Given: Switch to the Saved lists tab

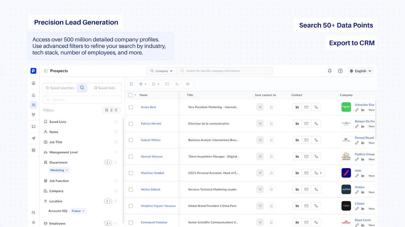Looking at the screenshot, I should 104,88.
